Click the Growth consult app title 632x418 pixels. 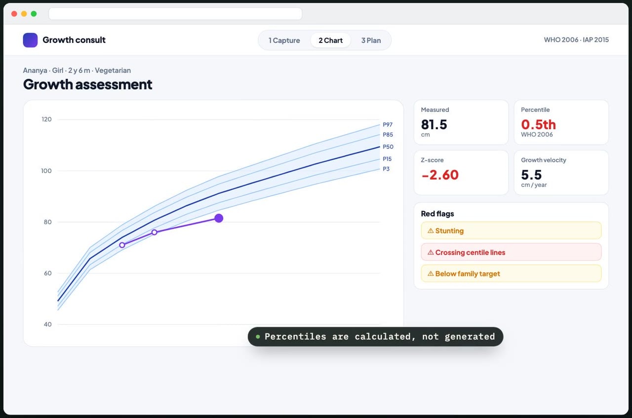point(74,40)
